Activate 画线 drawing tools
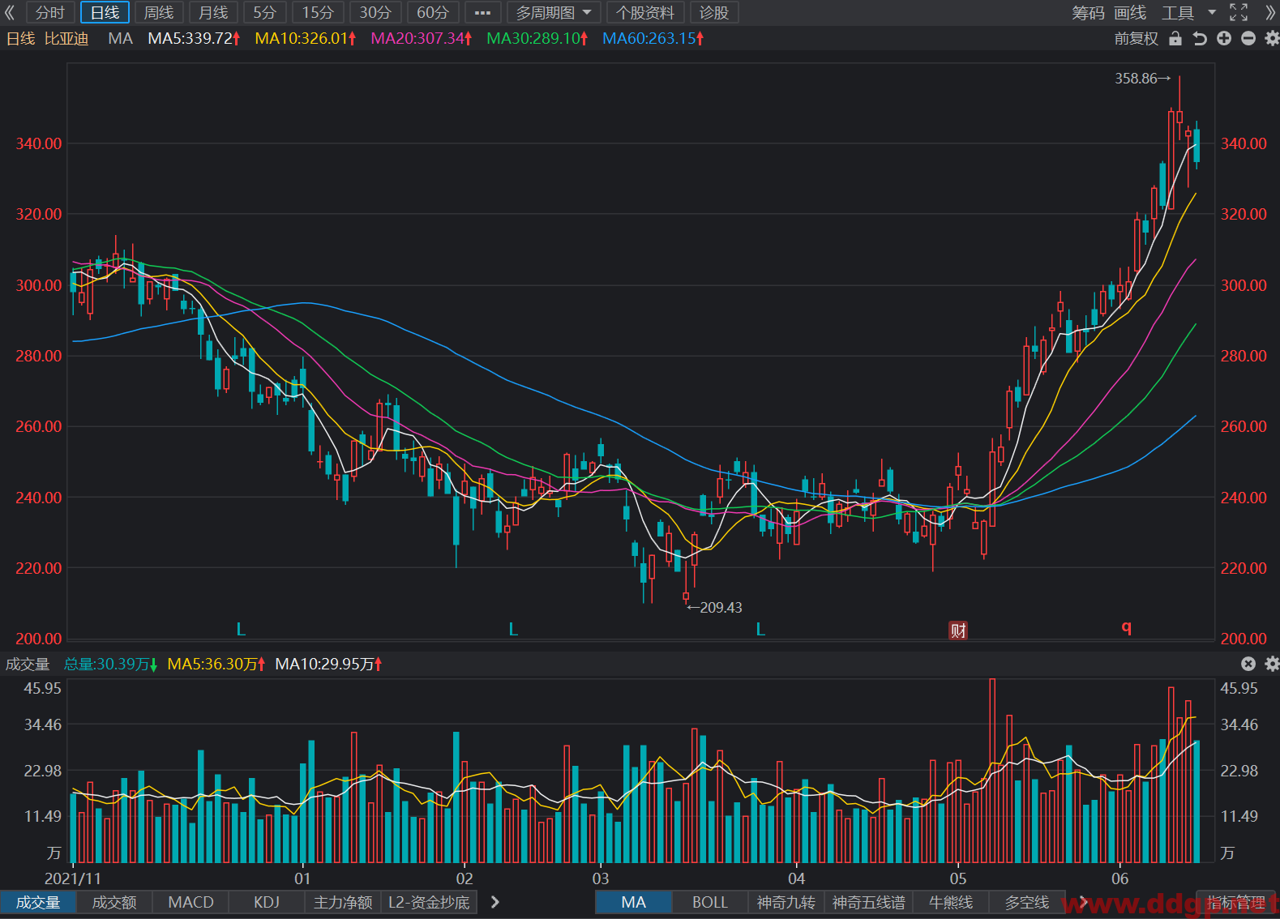 click(x=1130, y=13)
